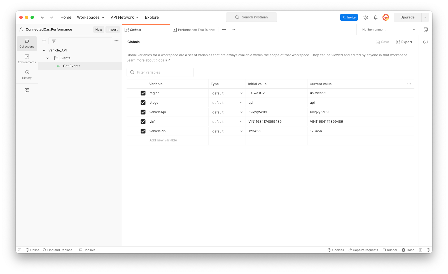This screenshot has height=274, width=448.
Task: Create a new collection with plus icon
Action: point(44,41)
